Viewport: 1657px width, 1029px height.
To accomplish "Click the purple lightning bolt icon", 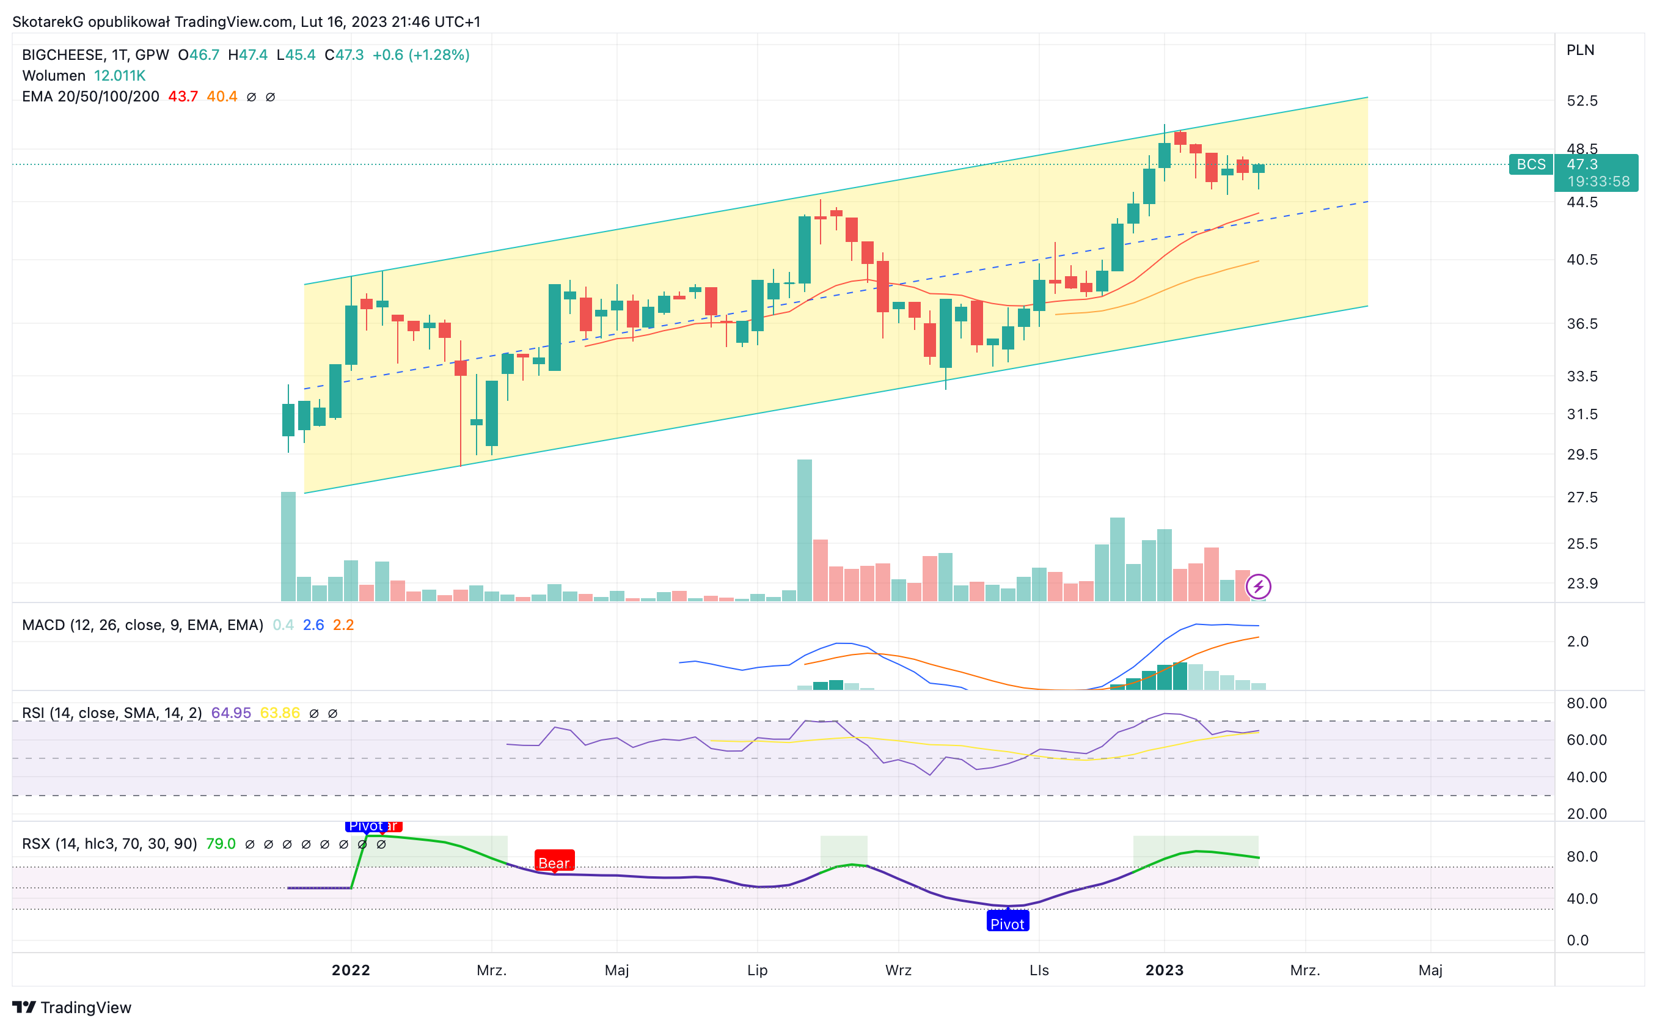I will click(1258, 586).
